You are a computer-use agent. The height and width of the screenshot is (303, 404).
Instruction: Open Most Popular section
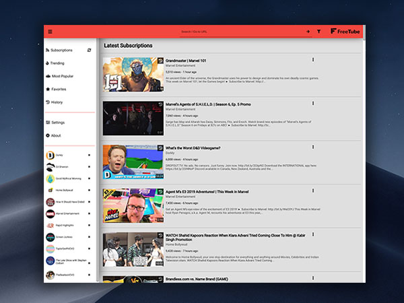pyautogui.click(x=59, y=76)
